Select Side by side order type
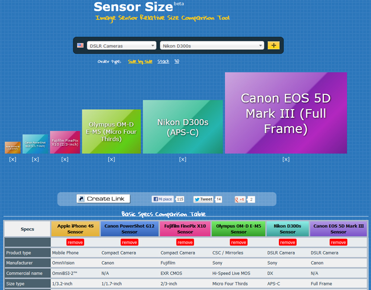This screenshot has height=290, width=371. [x=140, y=61]
